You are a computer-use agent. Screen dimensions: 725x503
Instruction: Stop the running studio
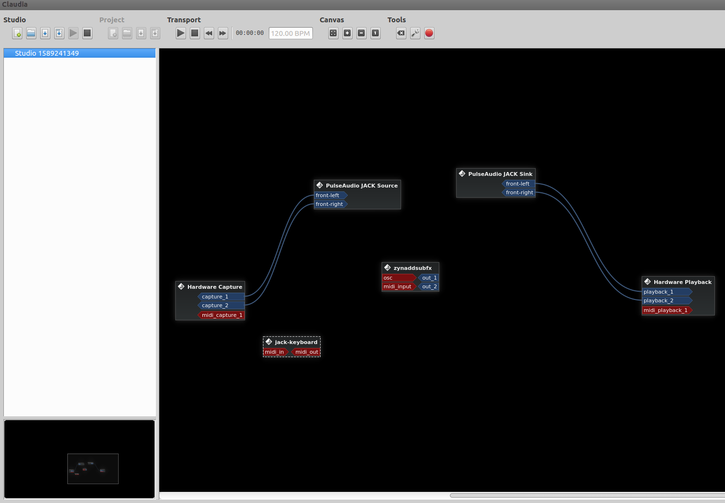click(87, 33)
